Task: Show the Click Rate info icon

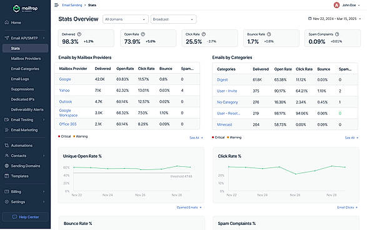Action: [x=204, y=34]
